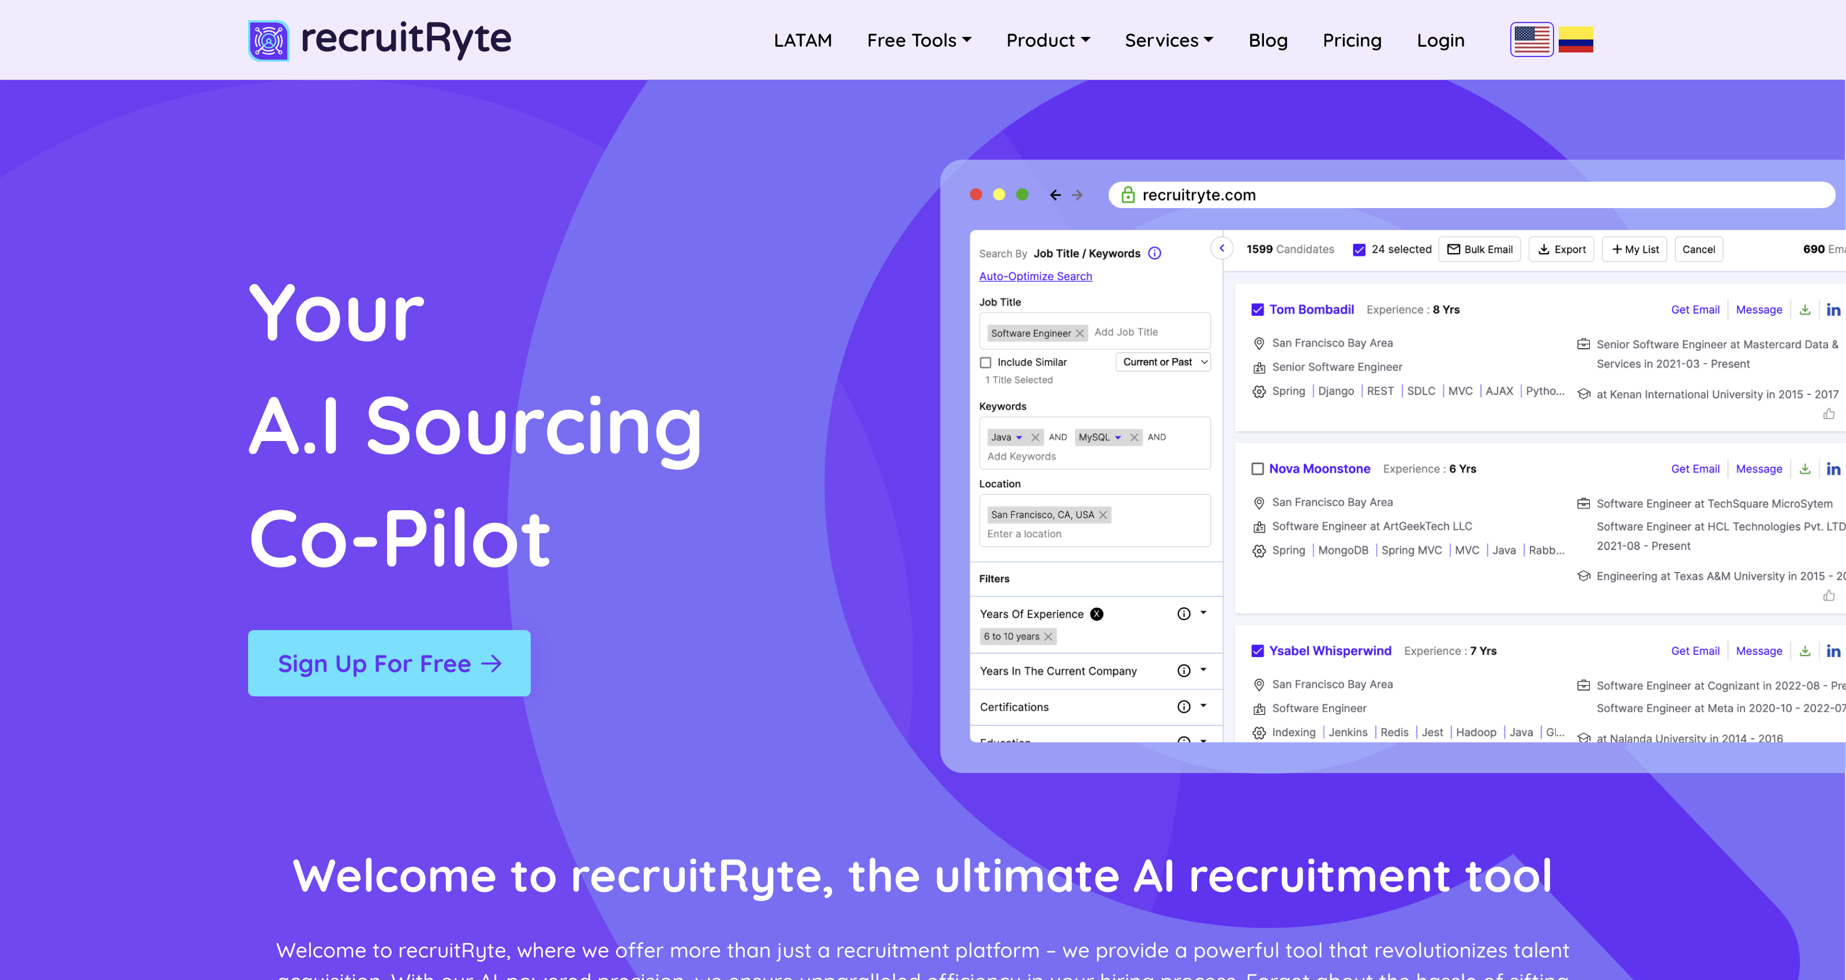
Task: Open Nova Moonstone's LinkedIn profile
Action: (x=1833, y=469)
